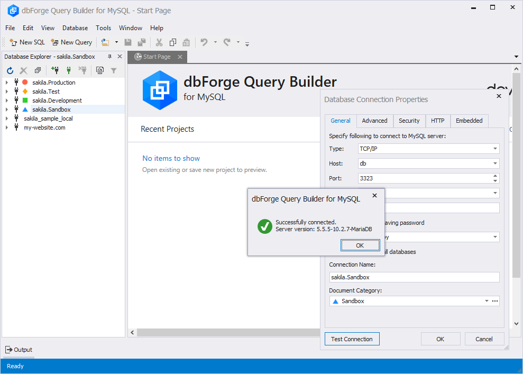Click the Start Page scroll down arrow
This screenshot has height=374, width=523.
coord(516,324)
